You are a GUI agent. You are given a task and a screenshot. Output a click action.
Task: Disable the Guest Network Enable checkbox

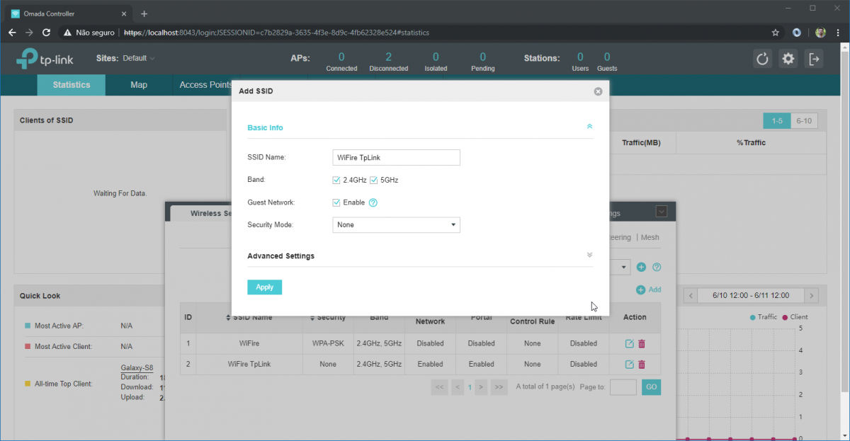click(x=336, y=202)
